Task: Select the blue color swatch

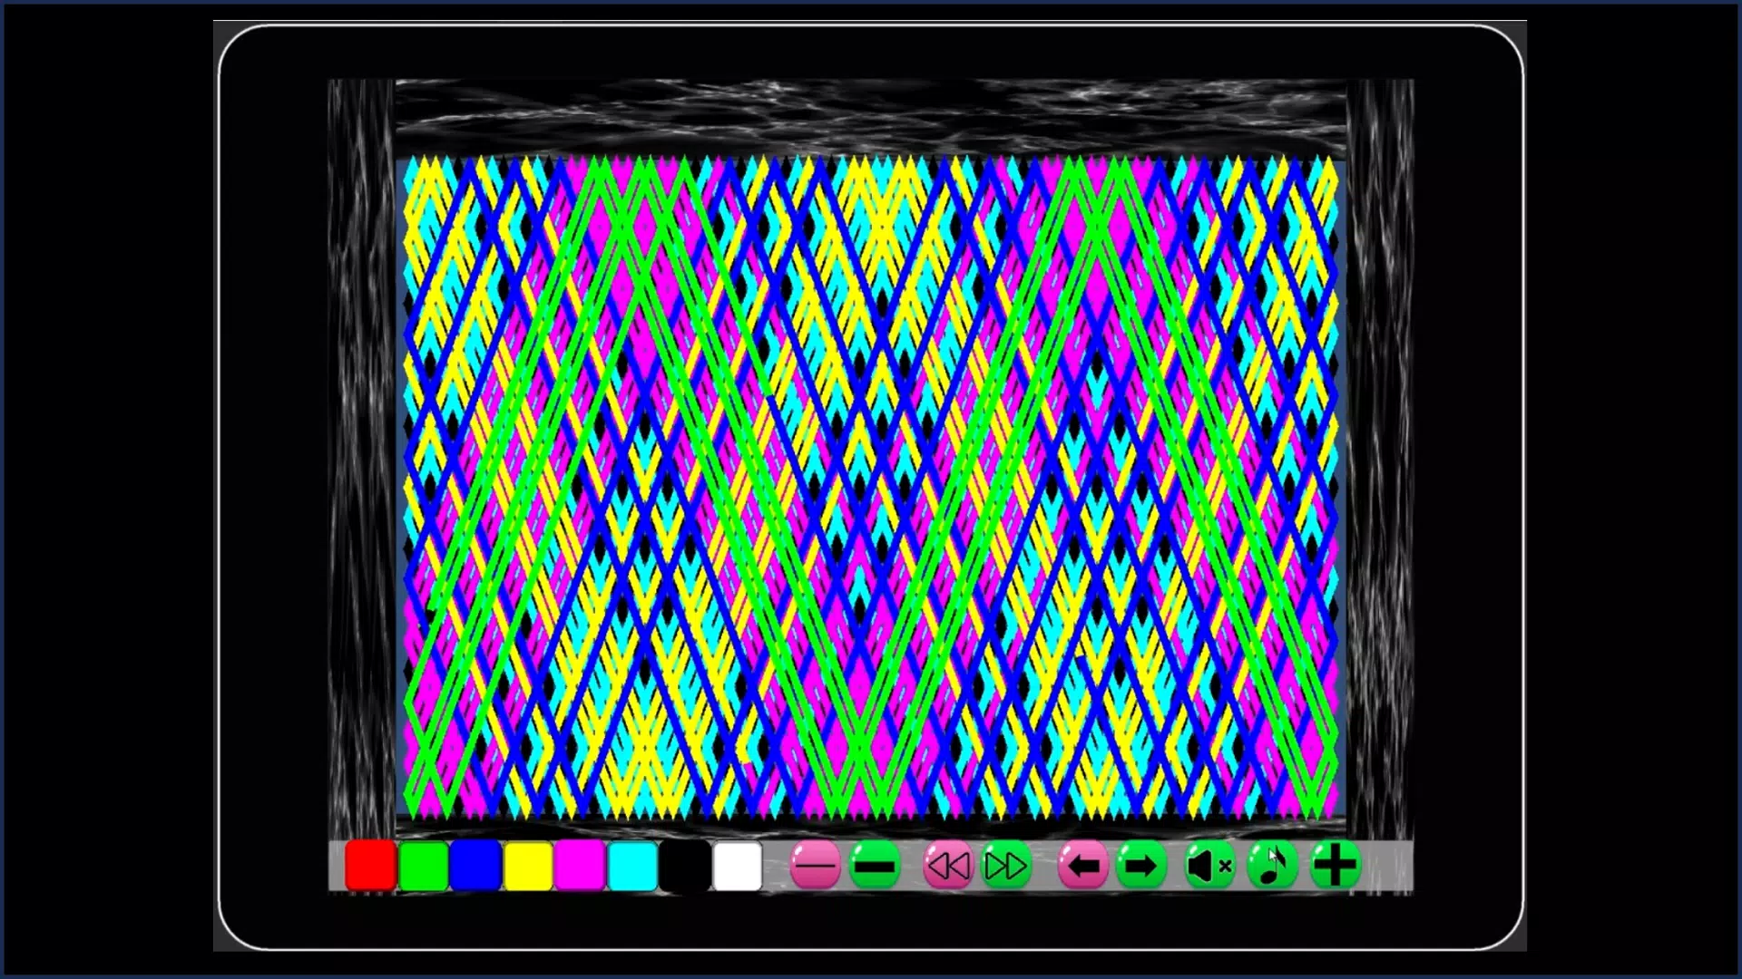Action: click(x=474, y=866)
